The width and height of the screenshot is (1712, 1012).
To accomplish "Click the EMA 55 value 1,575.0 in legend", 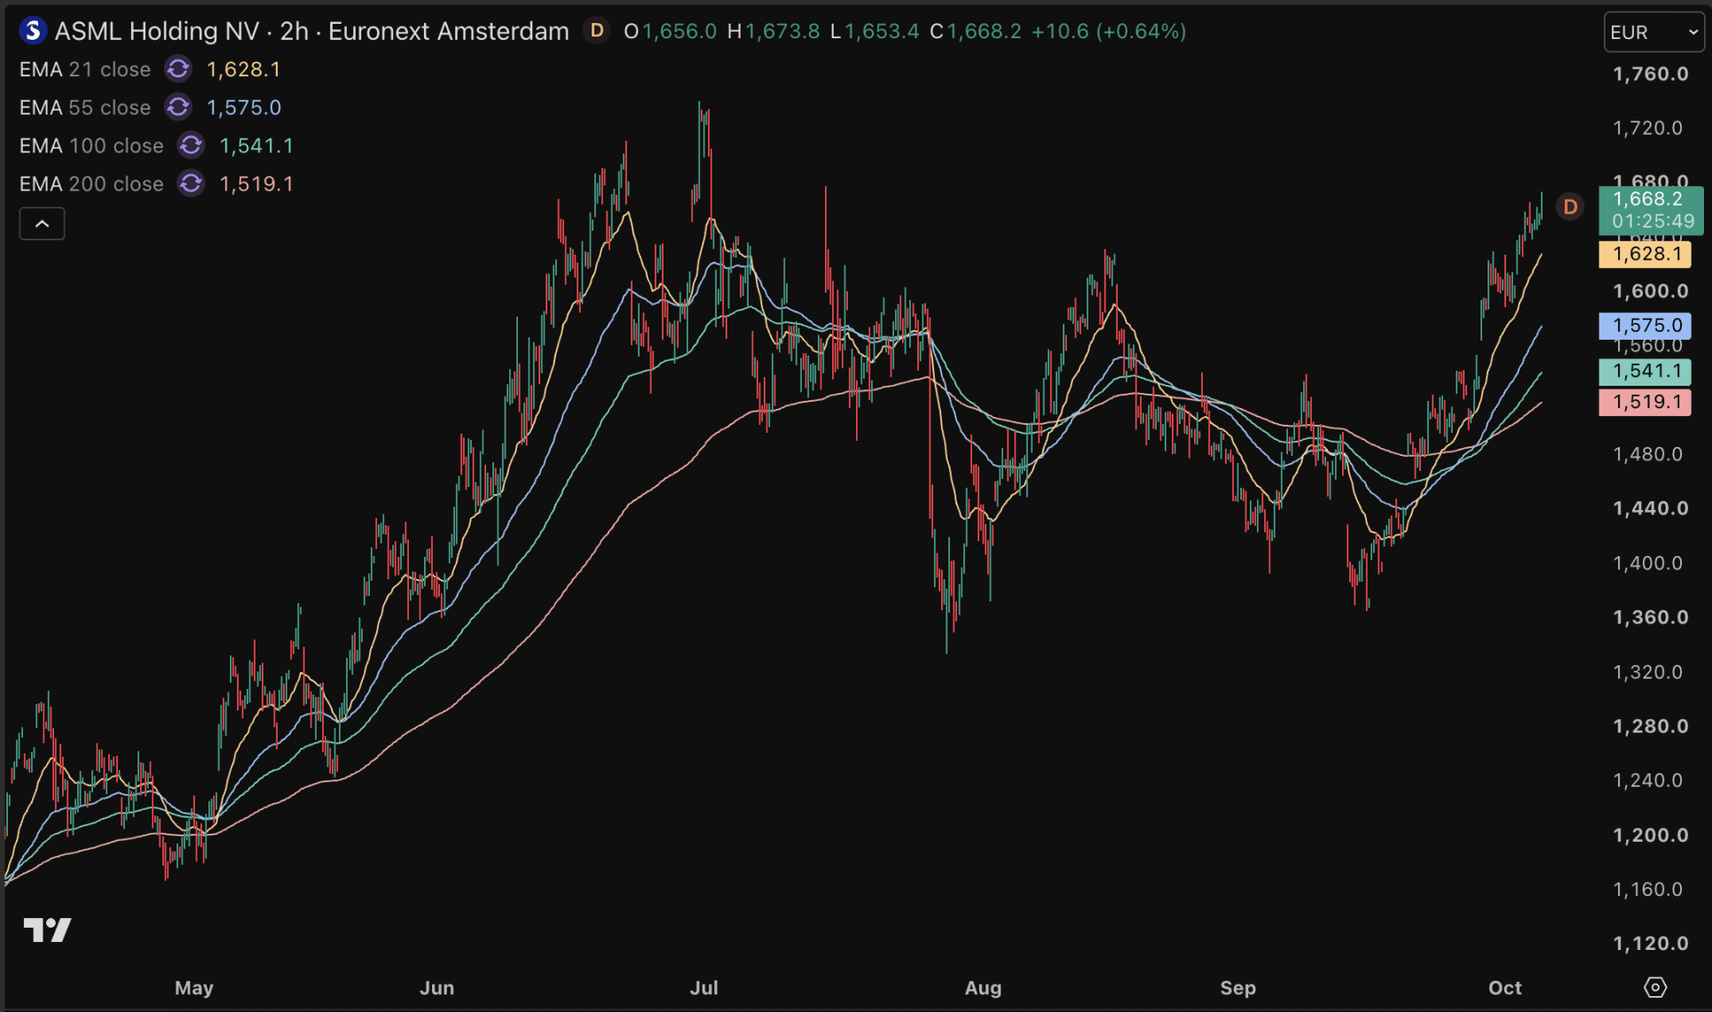I will 244,107.
